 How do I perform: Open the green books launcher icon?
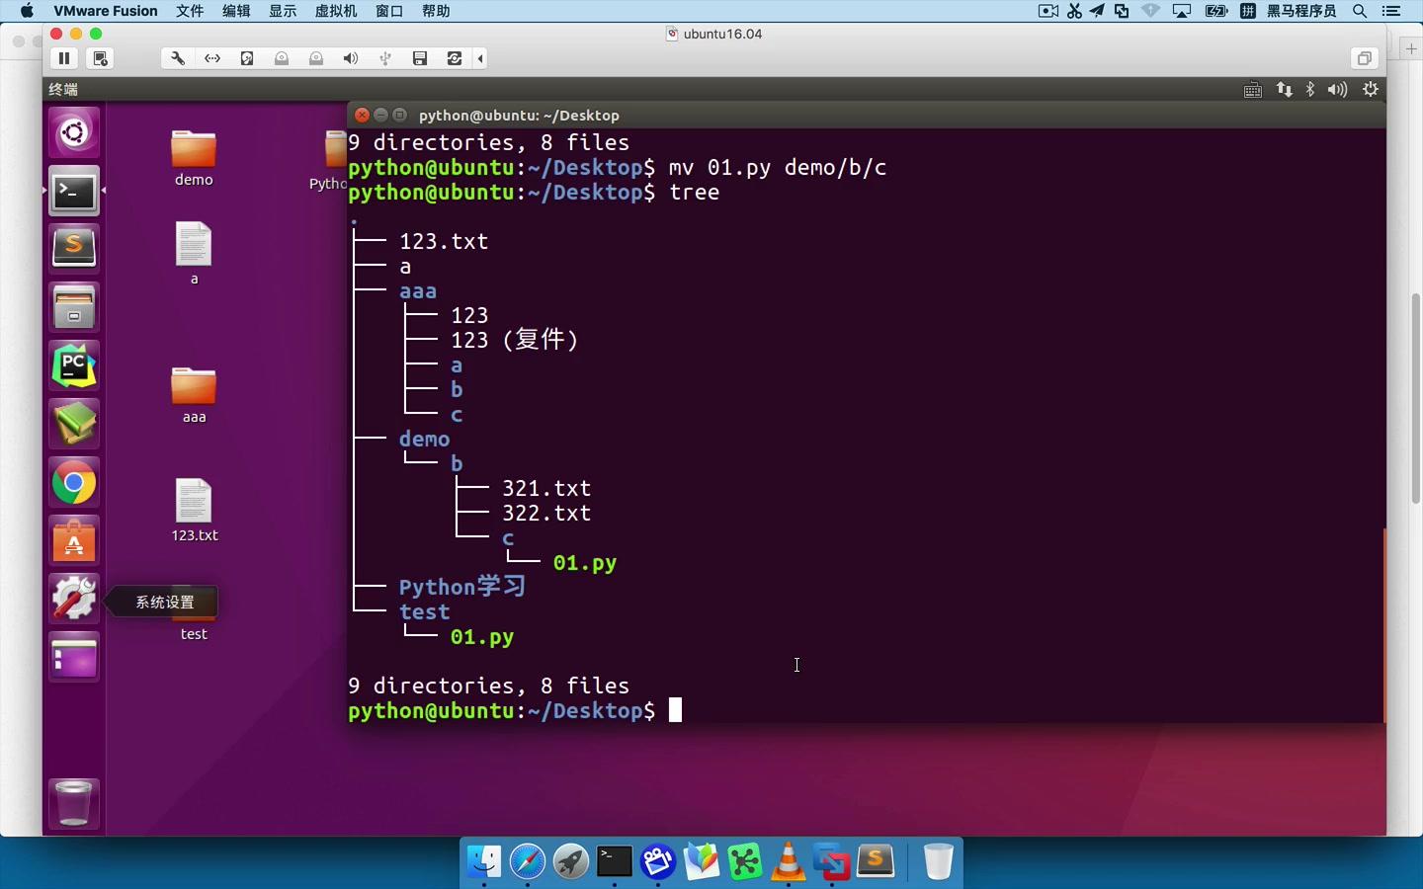(74, 424)
